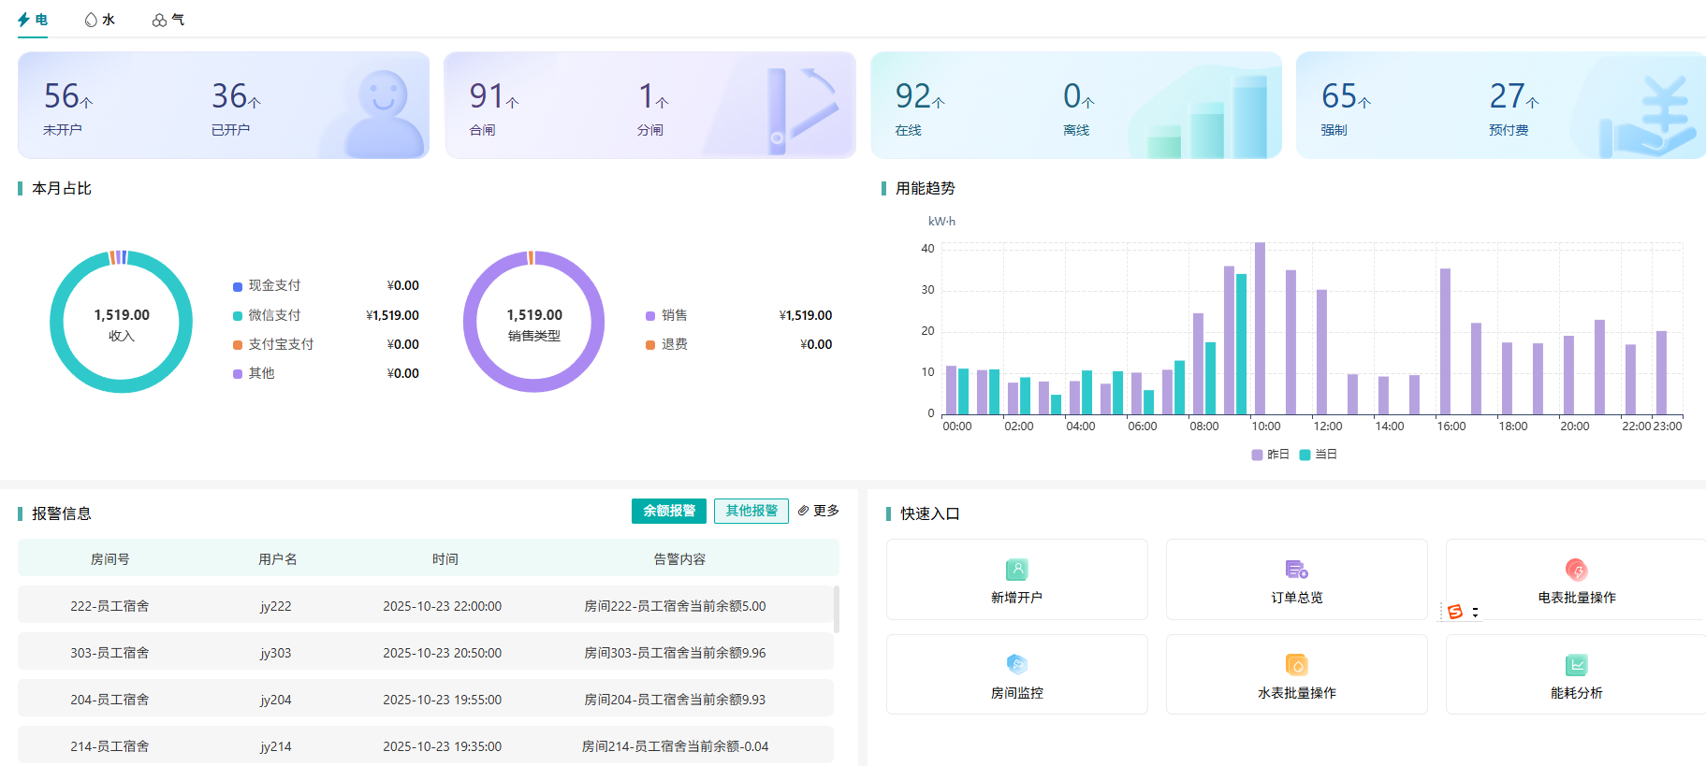
Task: Switch to the 水 tab
Action: point(100,20)
